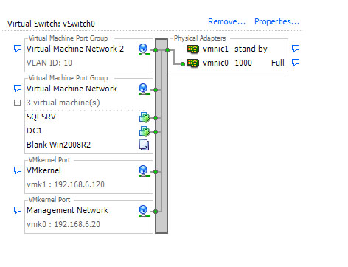Select the Virtual Machine Network port group name
Image resolution: width=348 pixels, height=267 pixels.
72,89
